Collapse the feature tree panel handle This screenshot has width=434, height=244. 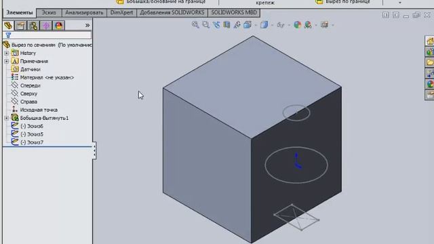[x=94, y=150]
